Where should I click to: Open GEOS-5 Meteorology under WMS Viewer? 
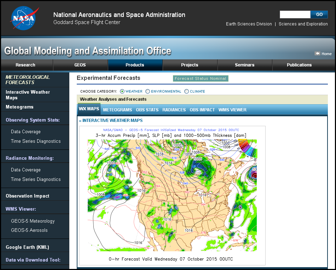pyautogui.click(x=33, y=221)
